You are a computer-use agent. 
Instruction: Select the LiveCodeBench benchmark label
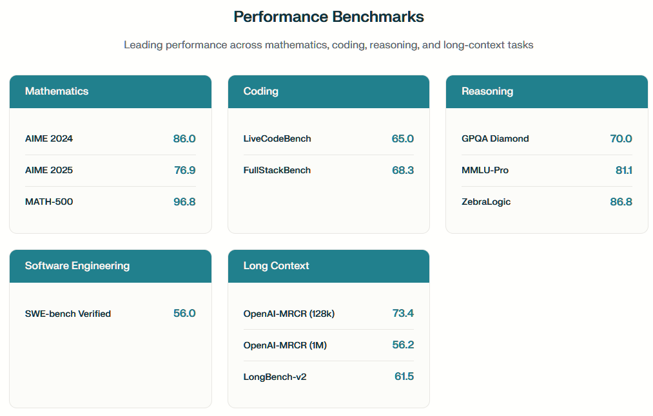coord(277,139)
